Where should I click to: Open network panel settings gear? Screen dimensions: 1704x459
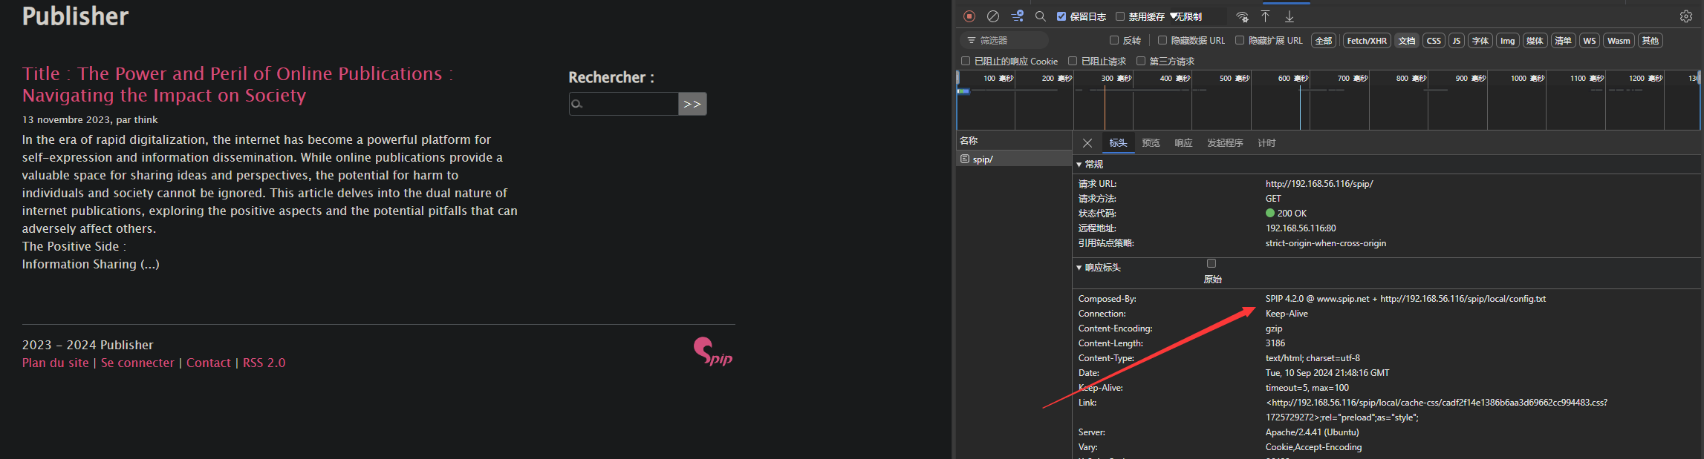1685,16
